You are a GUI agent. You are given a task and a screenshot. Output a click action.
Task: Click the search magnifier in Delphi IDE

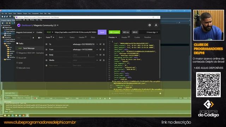179,23
